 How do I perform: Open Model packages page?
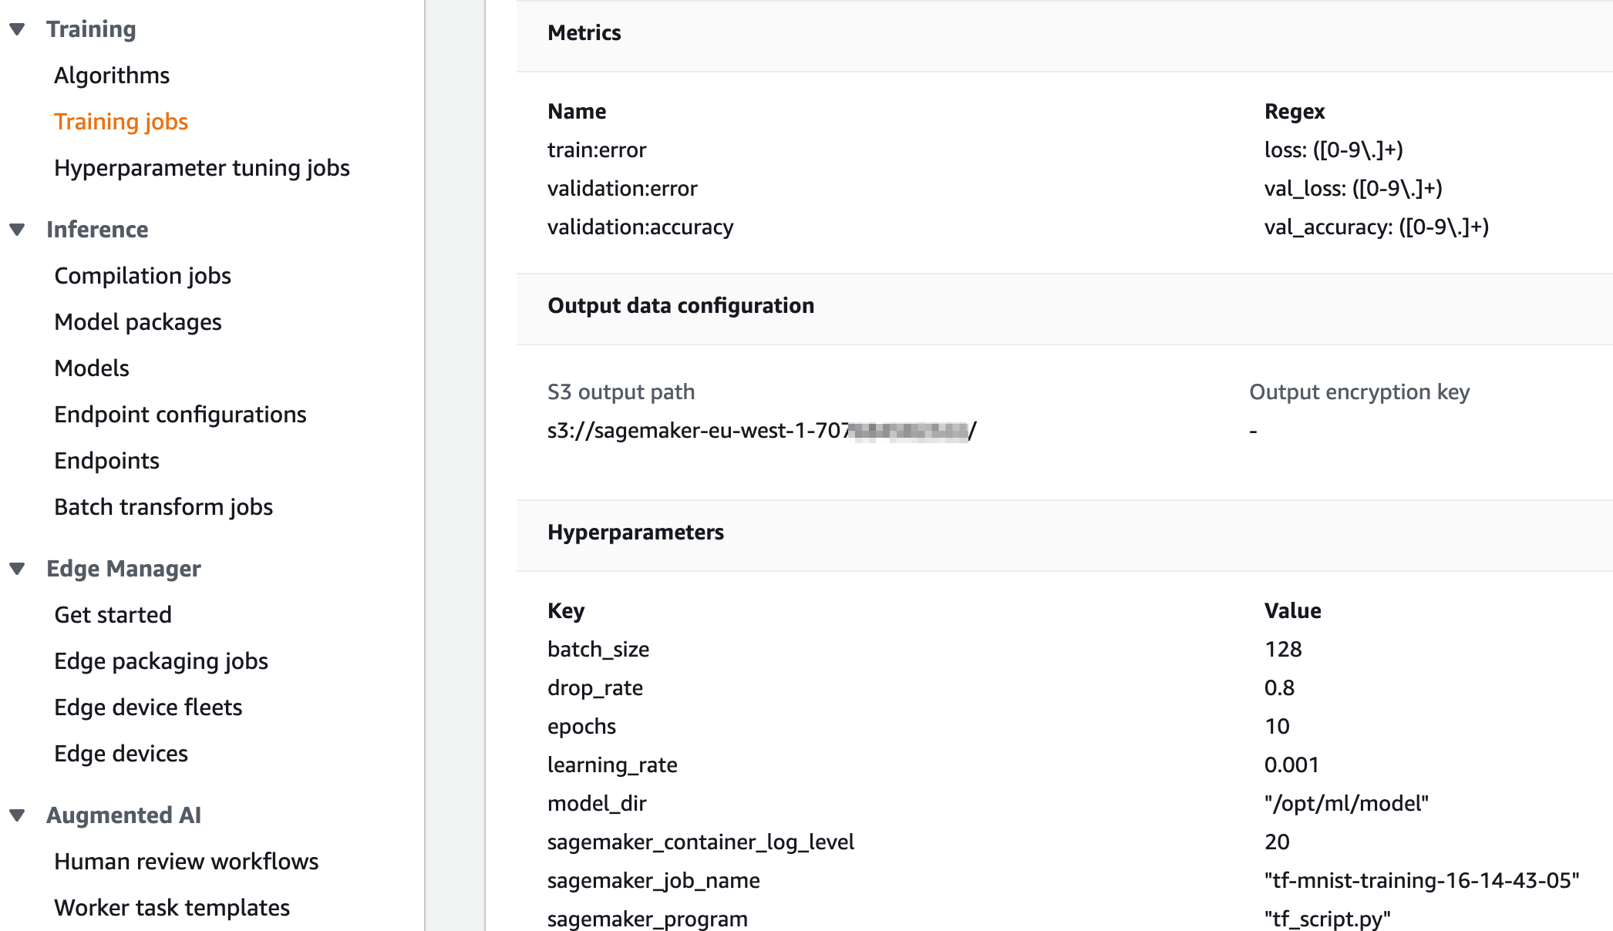coord(138,322)
